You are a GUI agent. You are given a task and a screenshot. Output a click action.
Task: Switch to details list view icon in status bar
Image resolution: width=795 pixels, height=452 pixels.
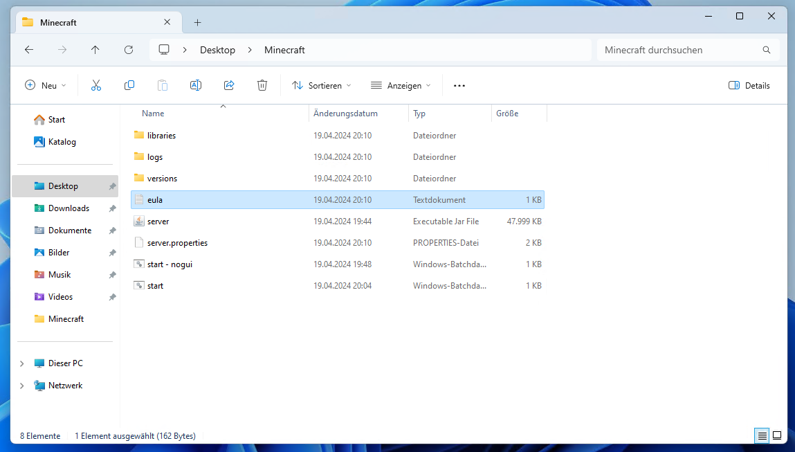coord(762,435)
